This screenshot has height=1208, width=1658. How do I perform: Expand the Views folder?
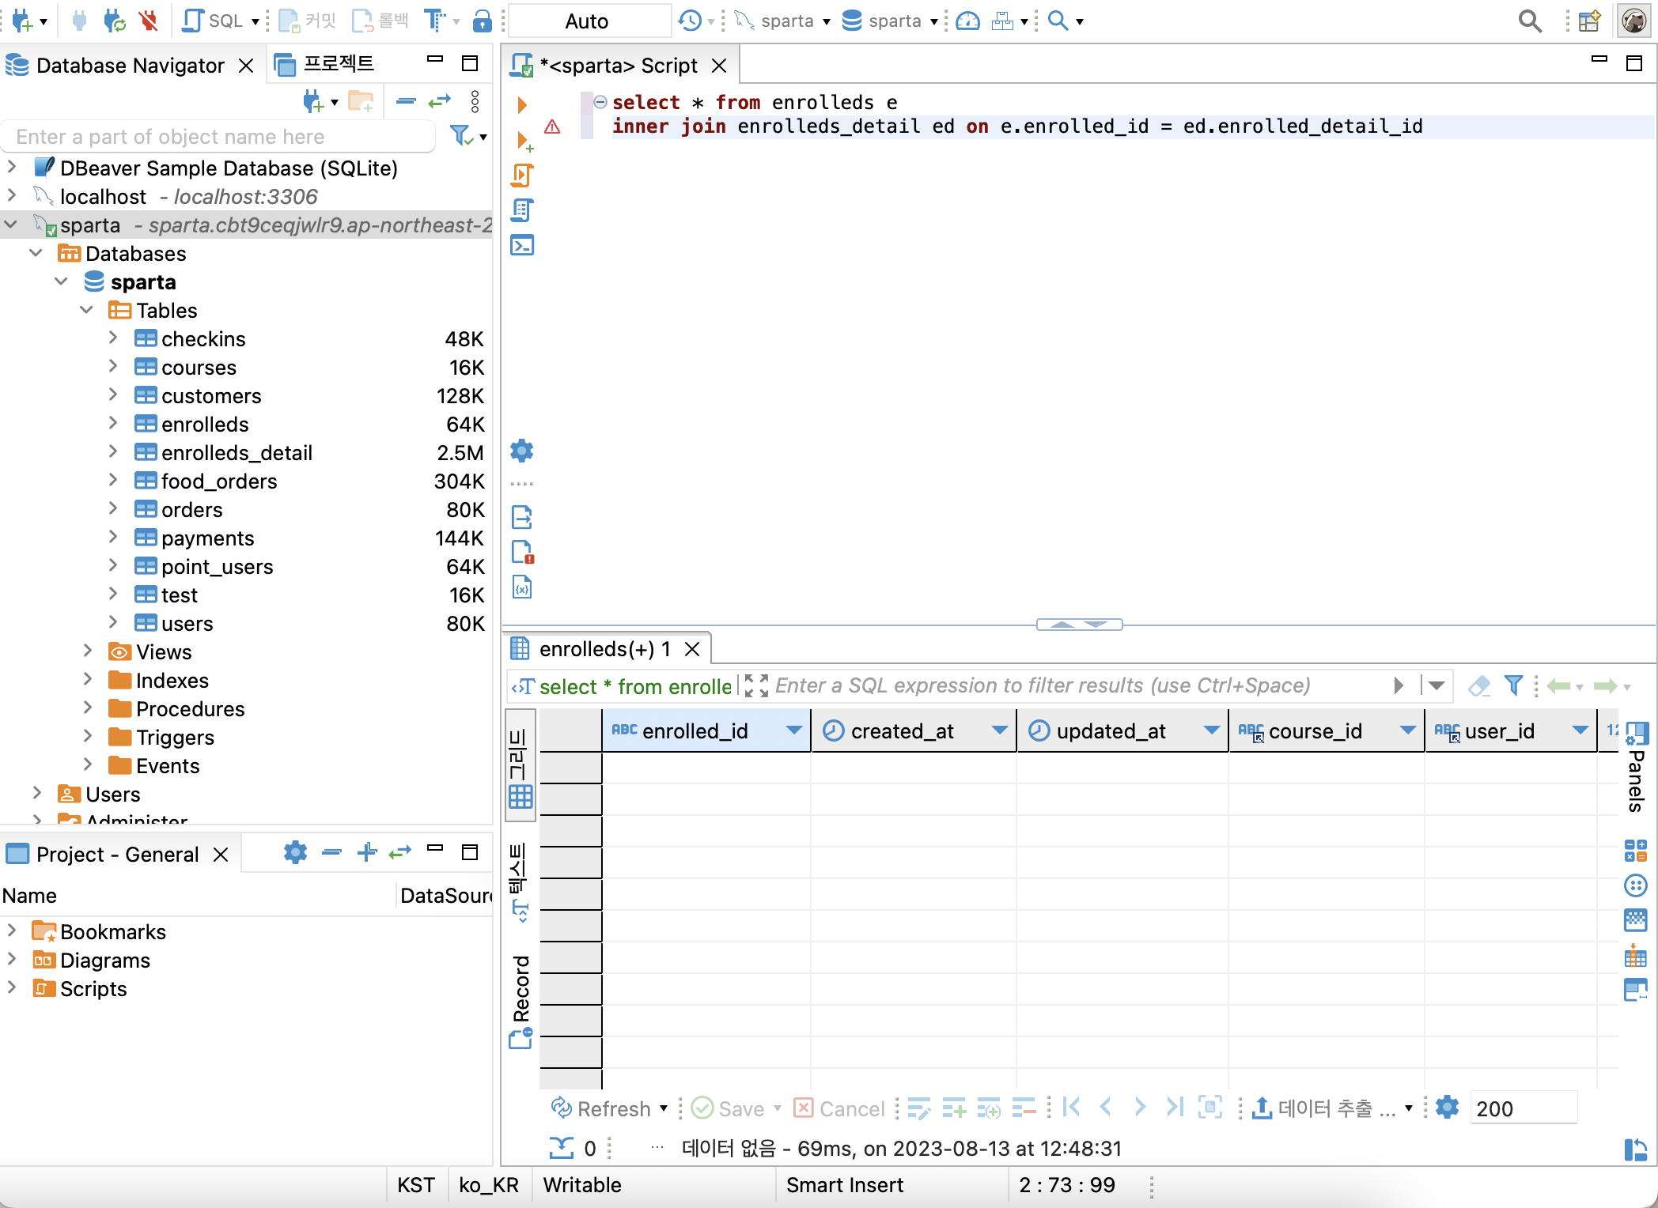pos(88,651)
